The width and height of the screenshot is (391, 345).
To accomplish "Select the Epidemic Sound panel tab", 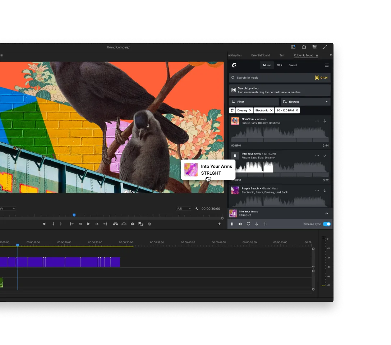I will tap(303, 55).
